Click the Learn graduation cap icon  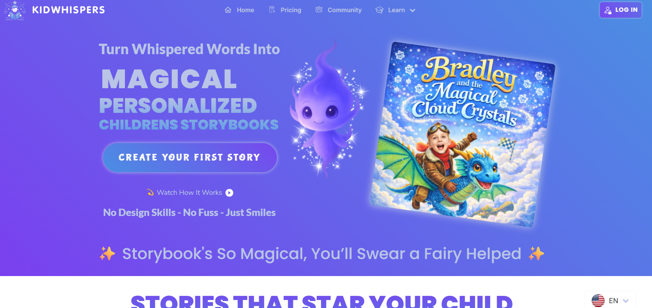[x=379, y=10]
